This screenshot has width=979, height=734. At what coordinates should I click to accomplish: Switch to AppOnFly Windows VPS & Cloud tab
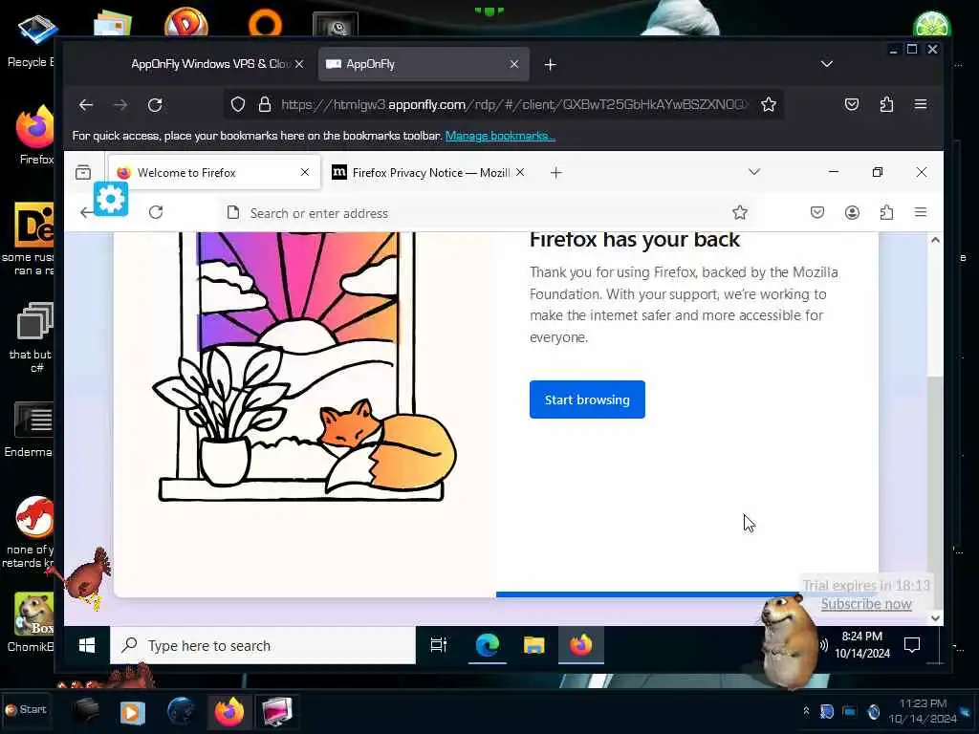(210, 64)
